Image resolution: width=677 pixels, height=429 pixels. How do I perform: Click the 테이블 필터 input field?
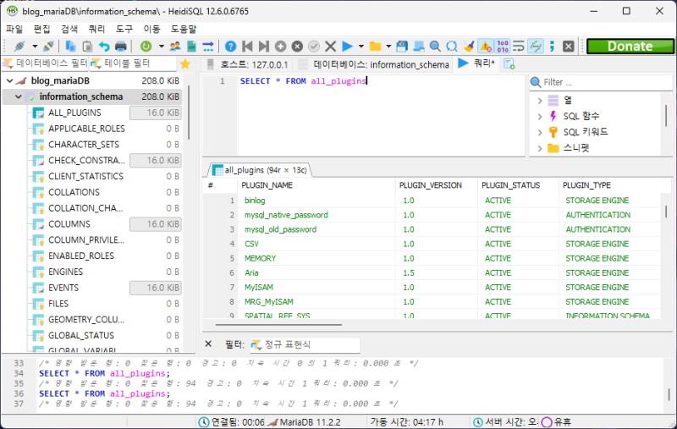click(x=133, y=63)
